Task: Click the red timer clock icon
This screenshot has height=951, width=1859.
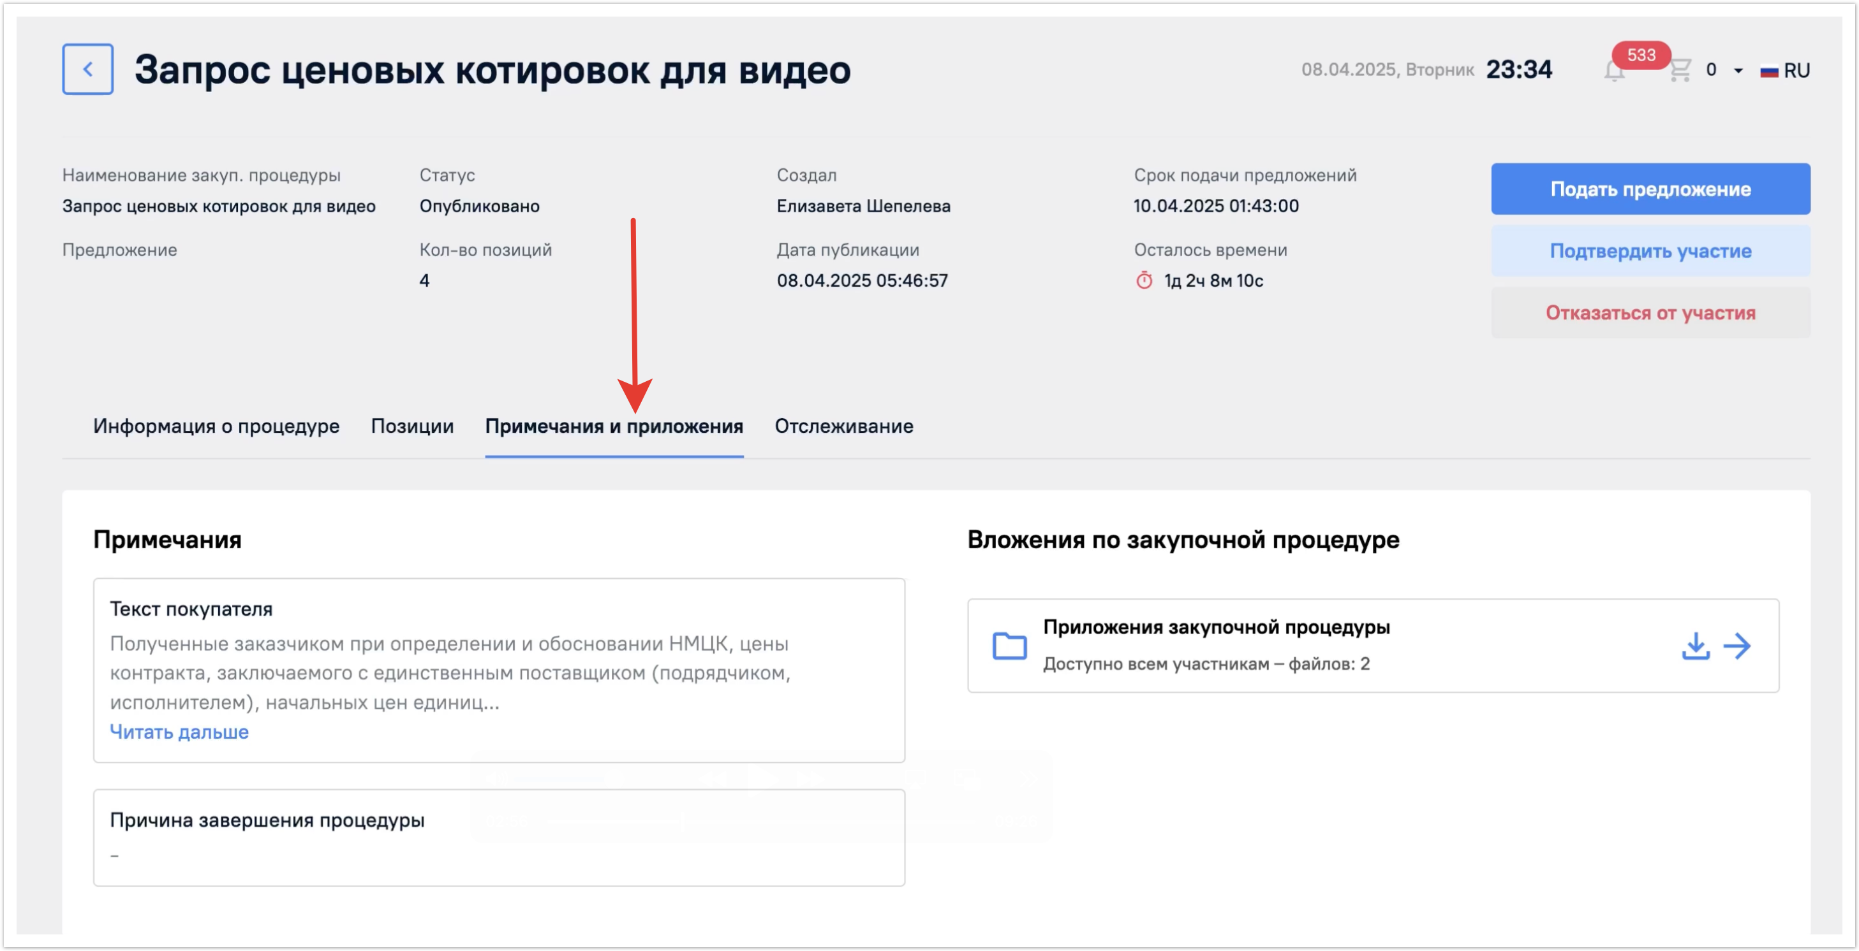Action: 1144,280
